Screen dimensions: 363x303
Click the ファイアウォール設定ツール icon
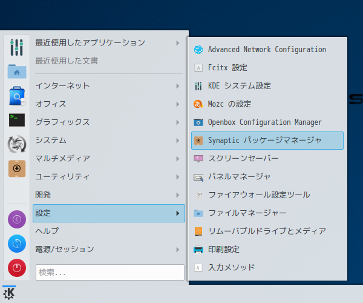(198, 195)
